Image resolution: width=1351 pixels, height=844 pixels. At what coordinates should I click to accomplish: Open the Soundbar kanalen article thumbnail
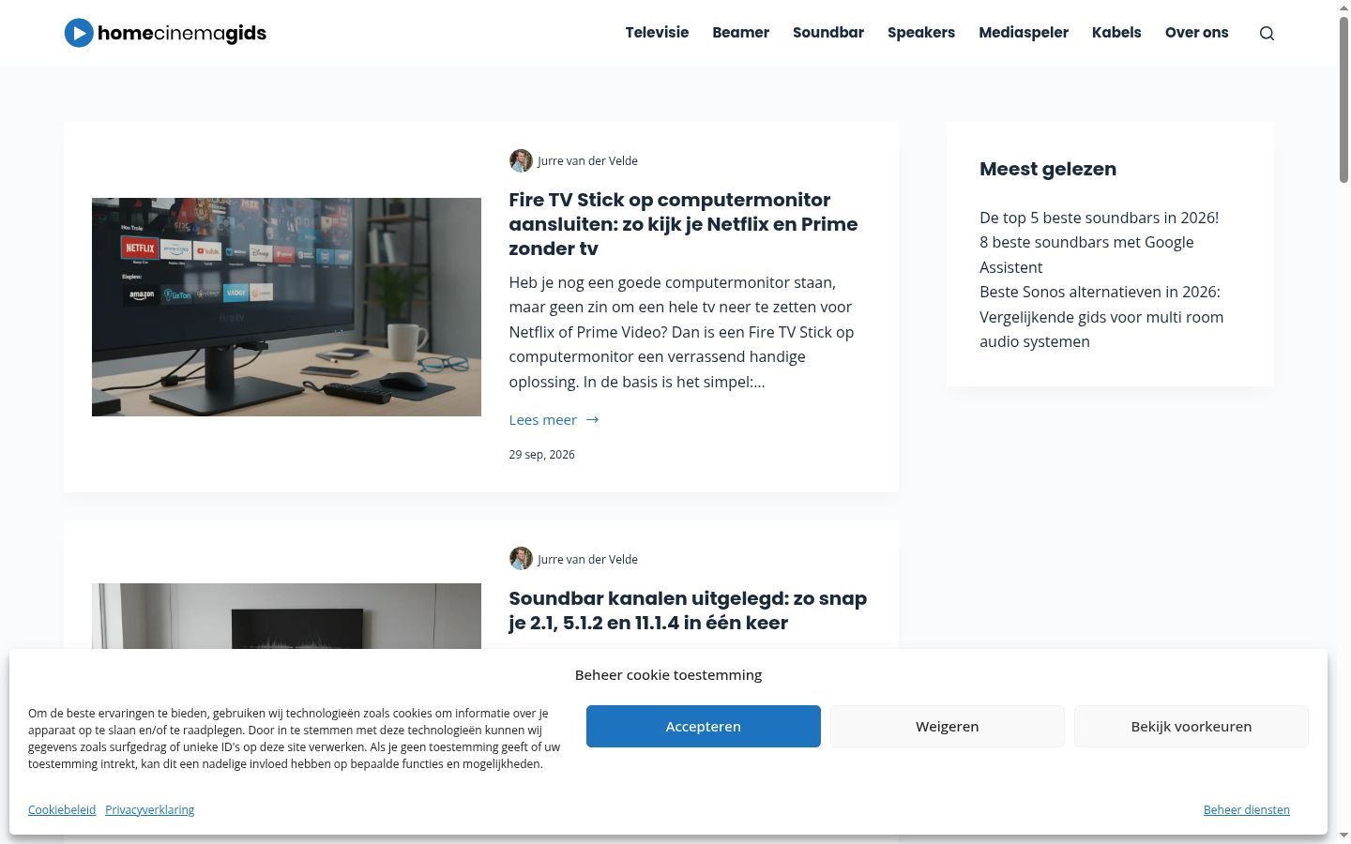(x=286, y=616)
